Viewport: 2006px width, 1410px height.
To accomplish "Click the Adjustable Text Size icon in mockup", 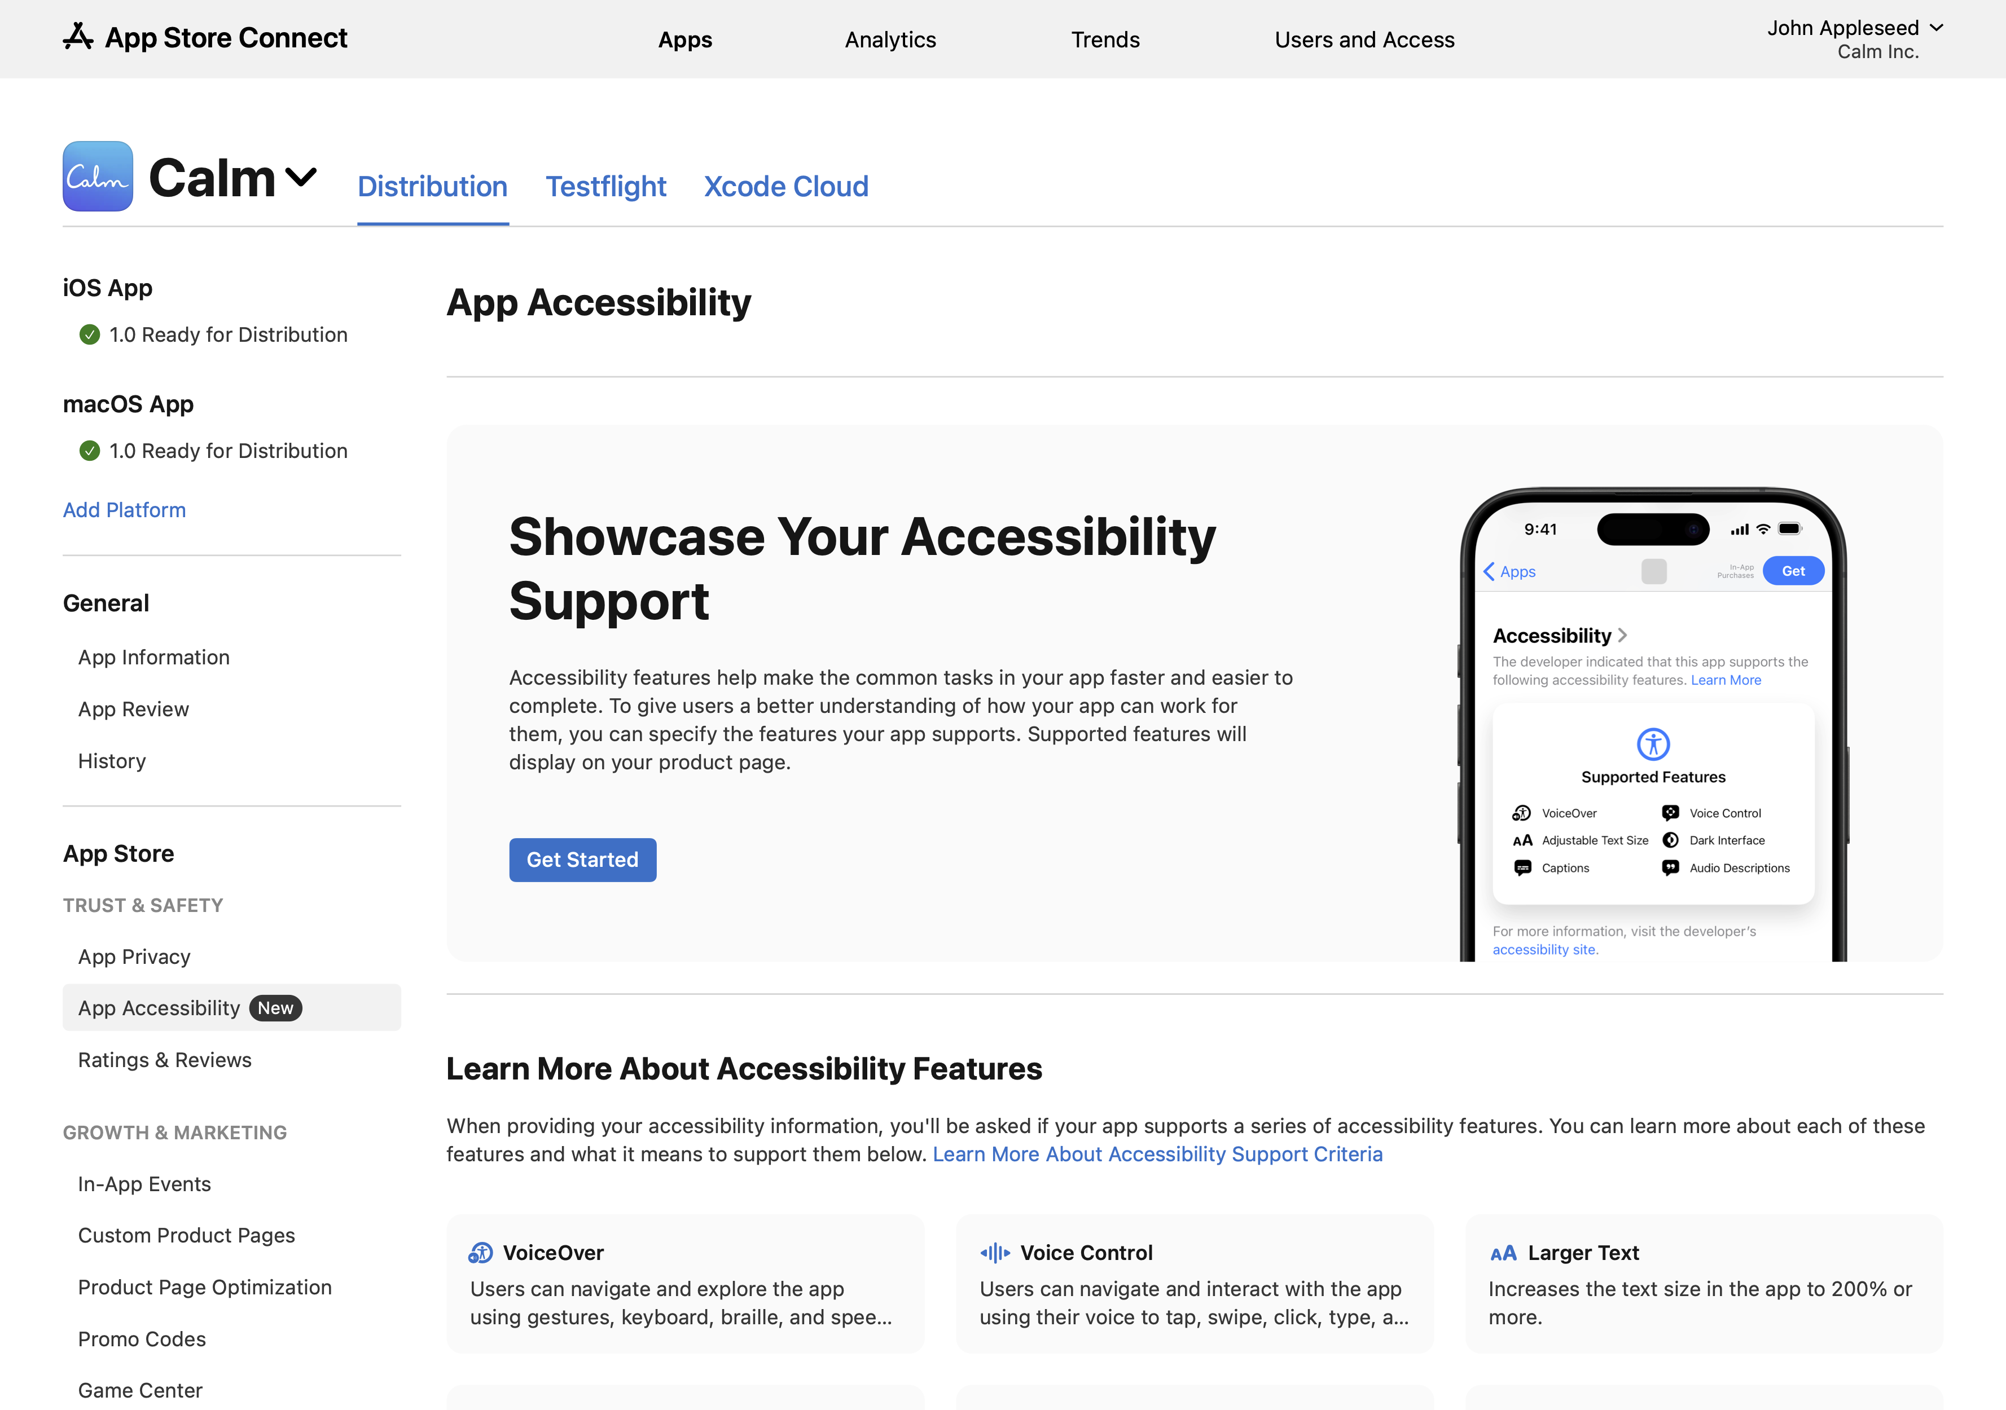I will (x=1523, y=841).
